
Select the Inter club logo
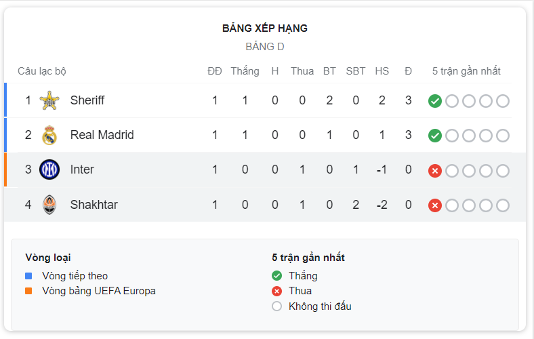49,169
